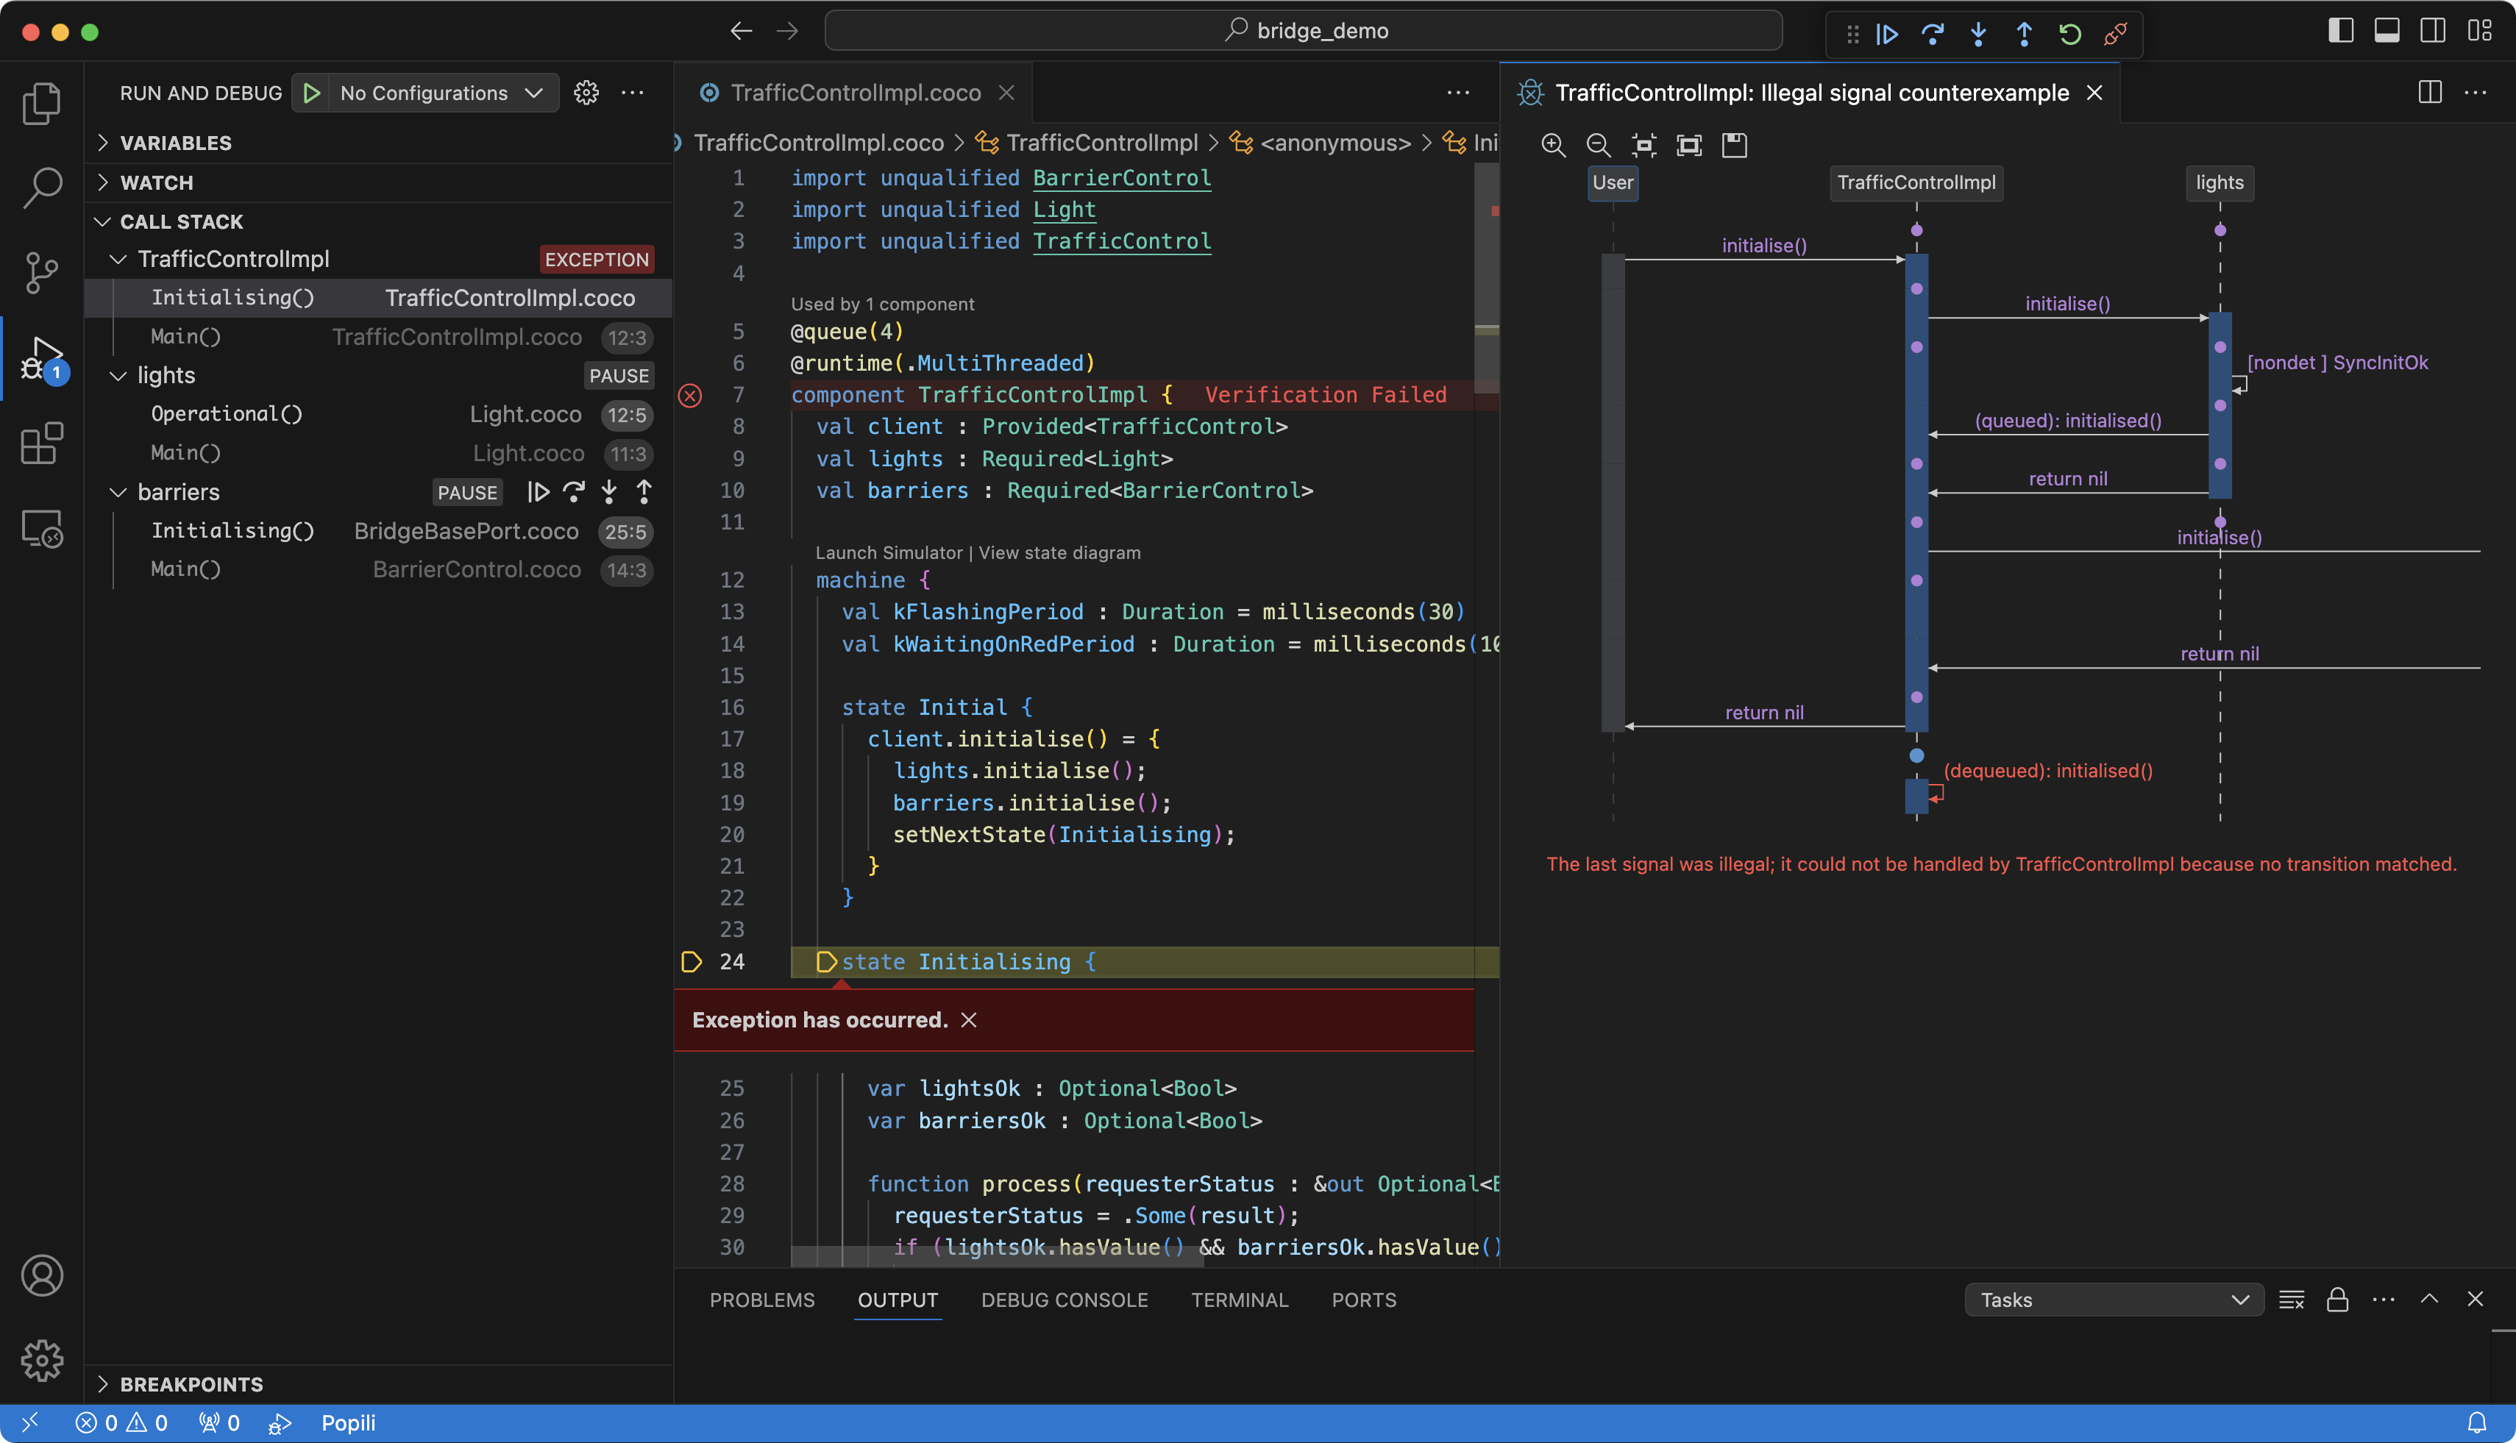The image size is (2516, 1443).
Task: Switch to the PROBLEMS tab
Action: click(x=761, y=1300)
